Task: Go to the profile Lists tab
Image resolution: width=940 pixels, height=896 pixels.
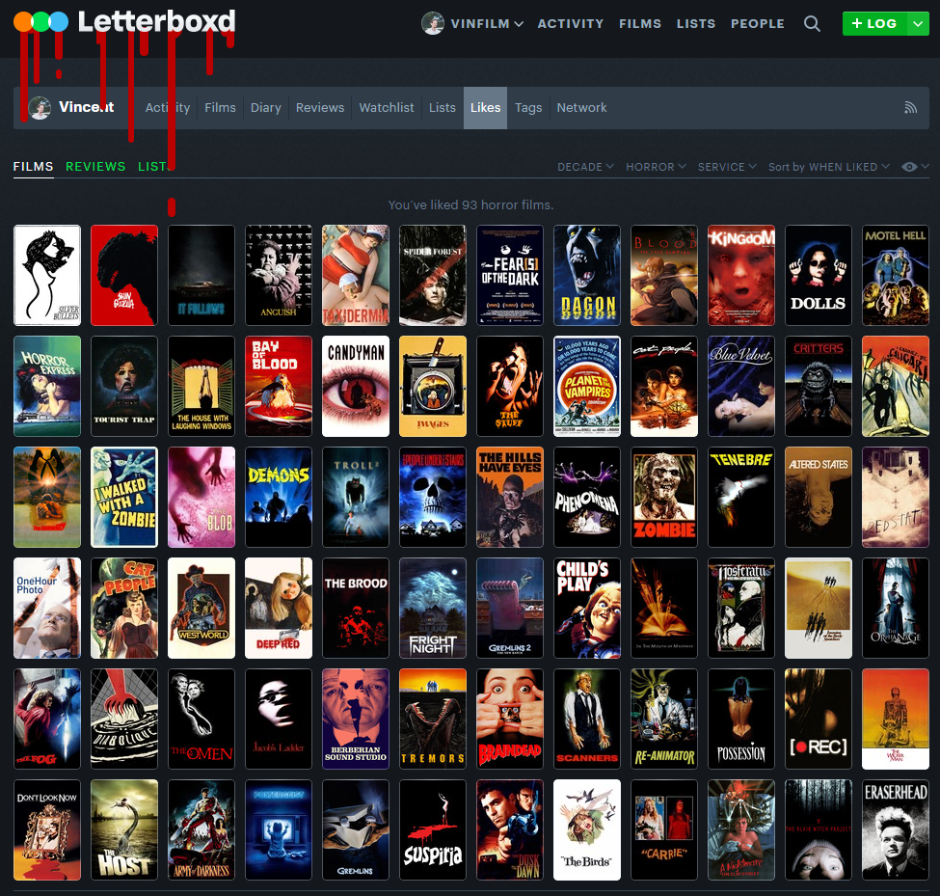Action: [442, 107]
